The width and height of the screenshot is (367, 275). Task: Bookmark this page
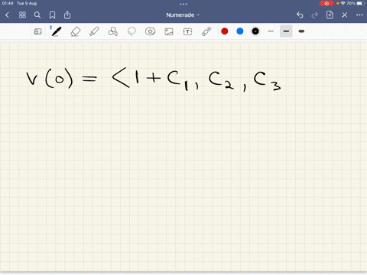52,15
